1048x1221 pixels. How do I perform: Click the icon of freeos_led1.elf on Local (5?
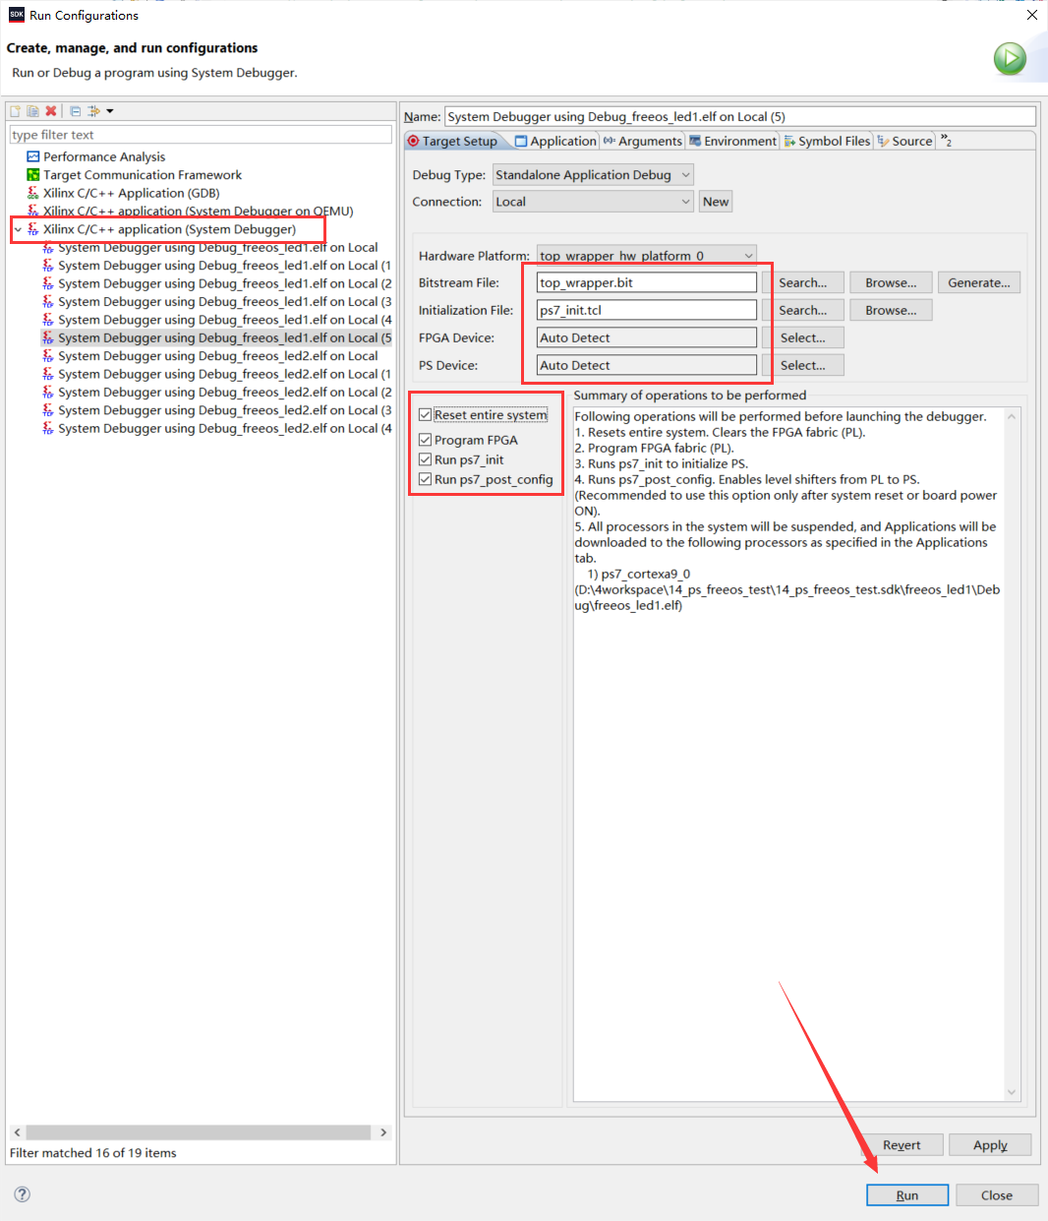(x=48, y=337)
